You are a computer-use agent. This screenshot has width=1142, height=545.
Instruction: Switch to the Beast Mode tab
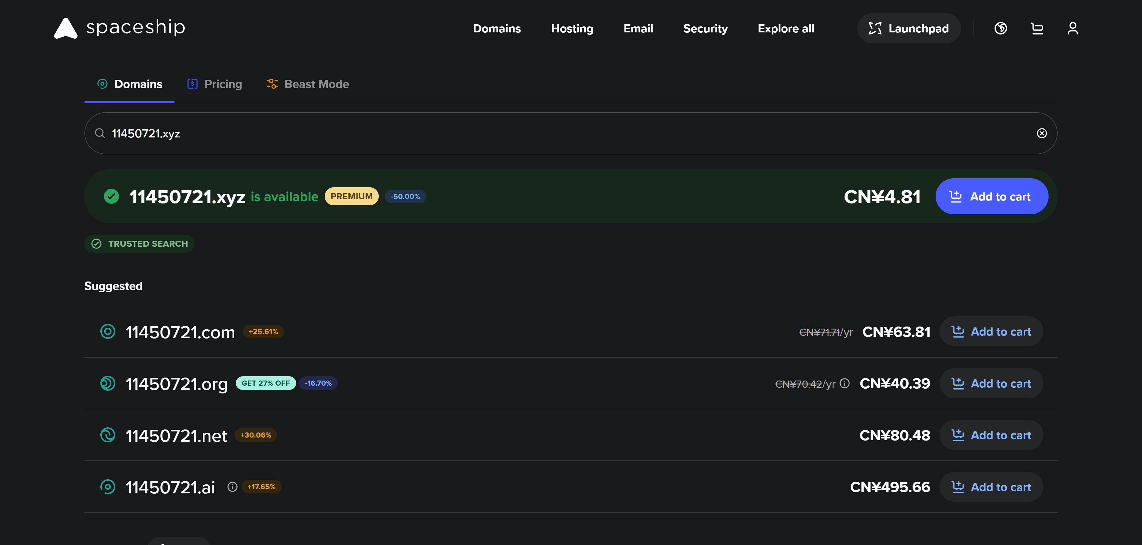coord(308,84)
